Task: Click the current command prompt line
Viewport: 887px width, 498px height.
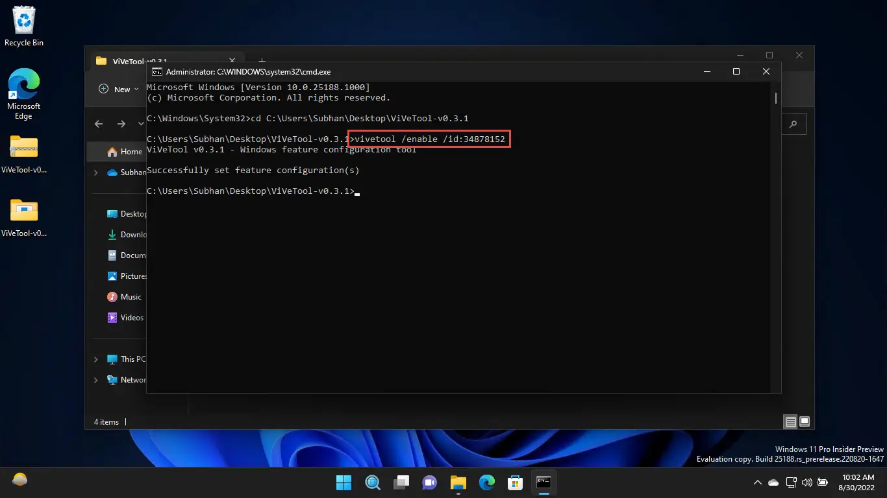Action: coord(253,191)
